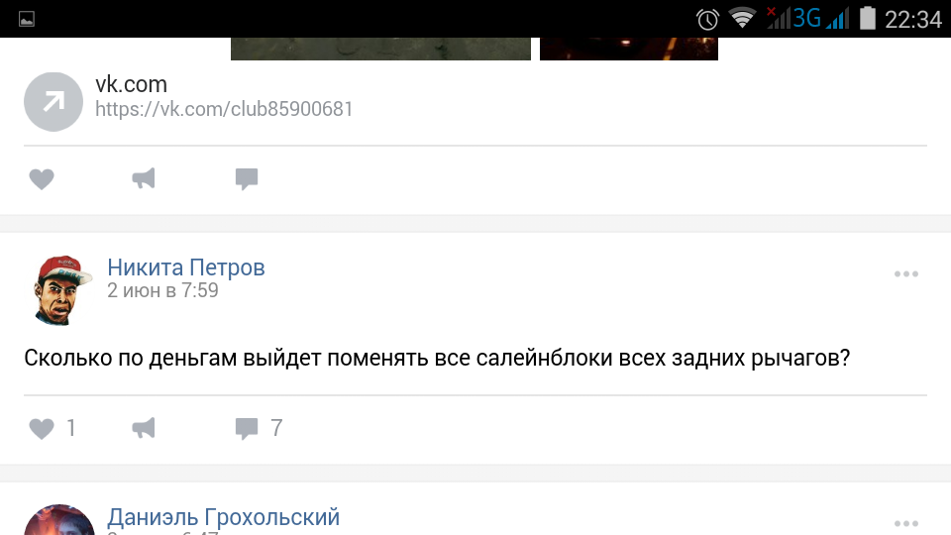Tap the alarm clock status icon

point(707,20)
